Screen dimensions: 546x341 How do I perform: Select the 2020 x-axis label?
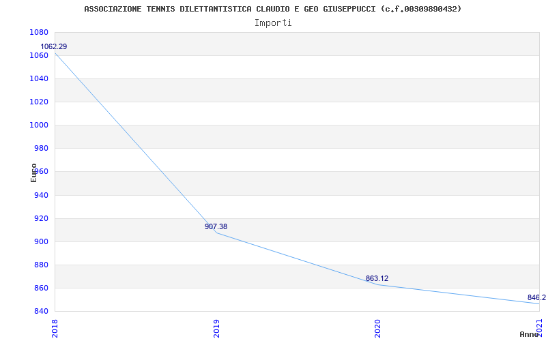click(378, 329)
